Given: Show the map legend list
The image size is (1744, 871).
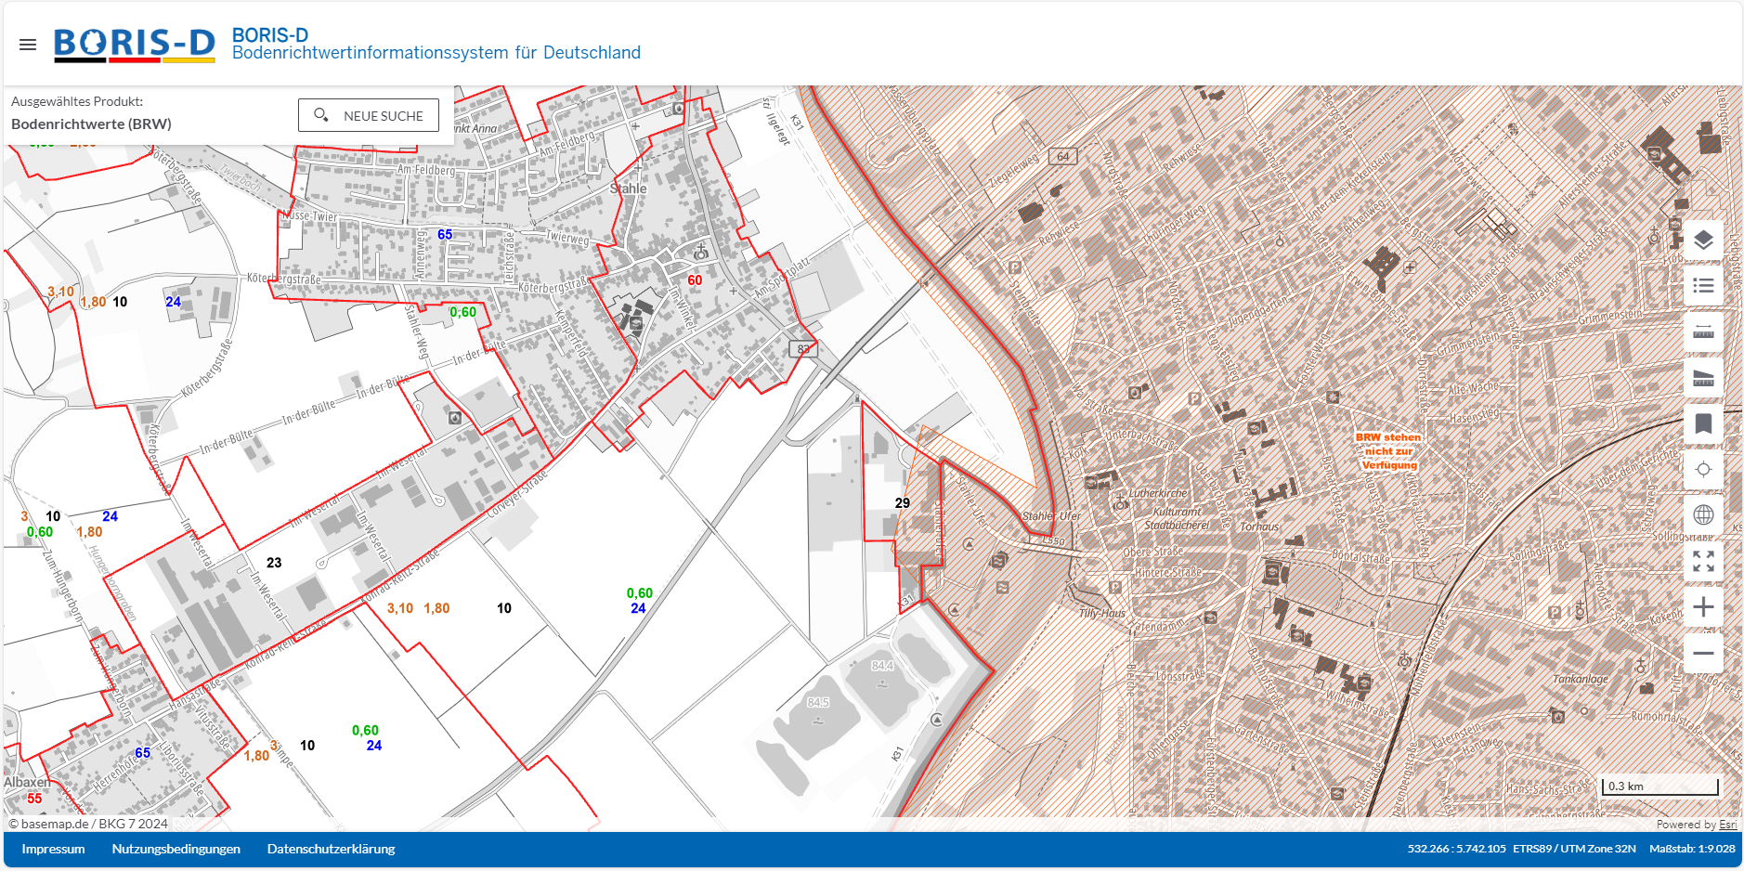Looking at the screenshot, I should [1703, 286].
